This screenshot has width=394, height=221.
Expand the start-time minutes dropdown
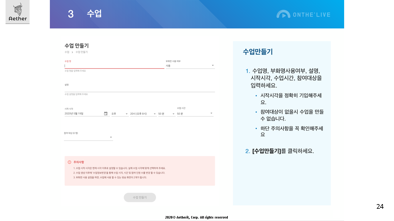tap(166, 114)
